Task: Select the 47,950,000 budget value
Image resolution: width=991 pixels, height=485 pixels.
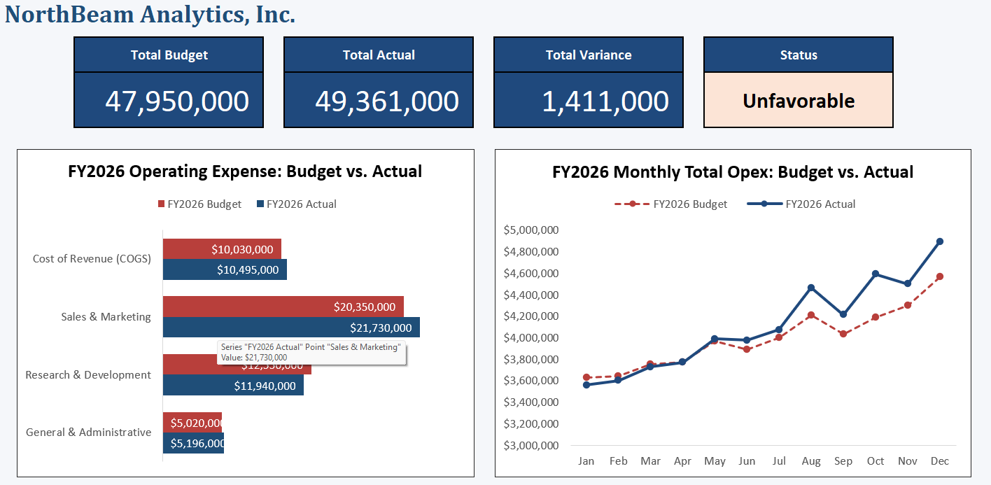Action: click(x=169, y=100)
